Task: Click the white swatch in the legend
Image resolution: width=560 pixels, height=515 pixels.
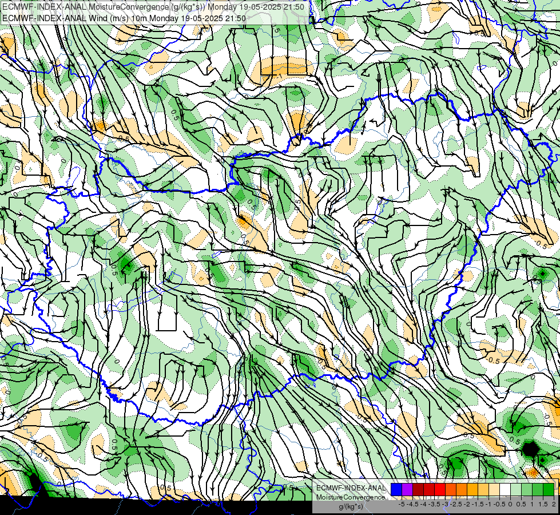Action: (x=505, y=490)
